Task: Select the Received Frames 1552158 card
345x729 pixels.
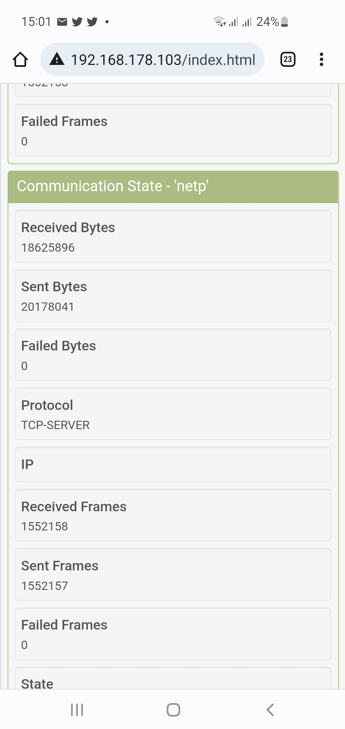Action: pos(173,515)
